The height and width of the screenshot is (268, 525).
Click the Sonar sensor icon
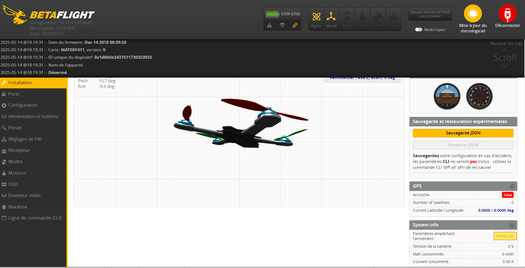(x=393, y=17)
